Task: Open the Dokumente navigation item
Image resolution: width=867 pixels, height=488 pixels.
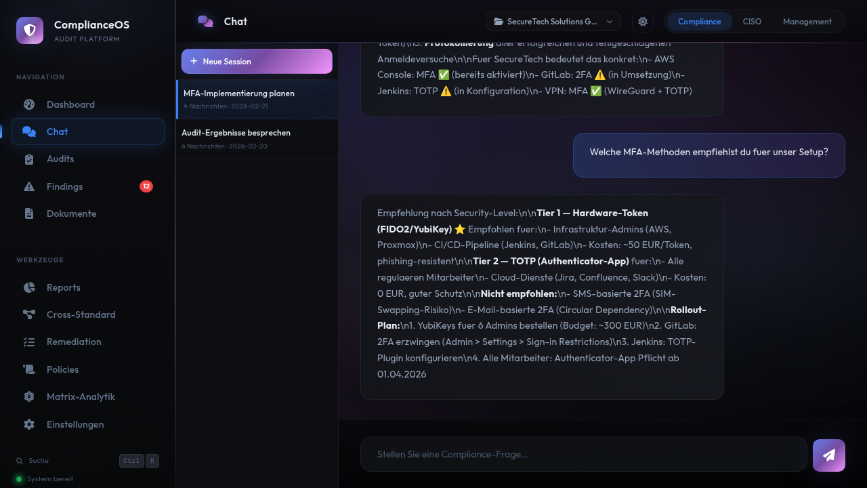Action: pos(71,213)
